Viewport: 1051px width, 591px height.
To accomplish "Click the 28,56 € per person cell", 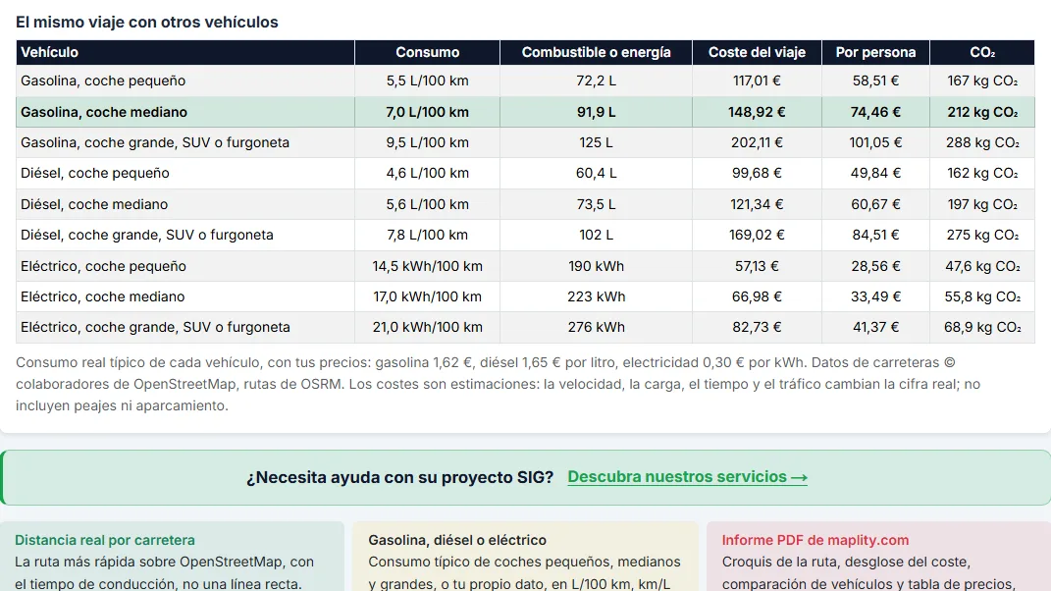I will pyautogui.click(x=875, y=266).
